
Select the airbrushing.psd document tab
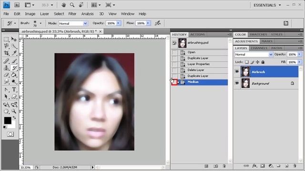[x=59, y=31]
